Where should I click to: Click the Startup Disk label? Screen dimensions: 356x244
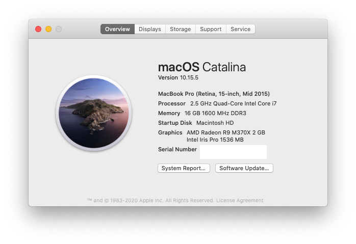point(175,123)
